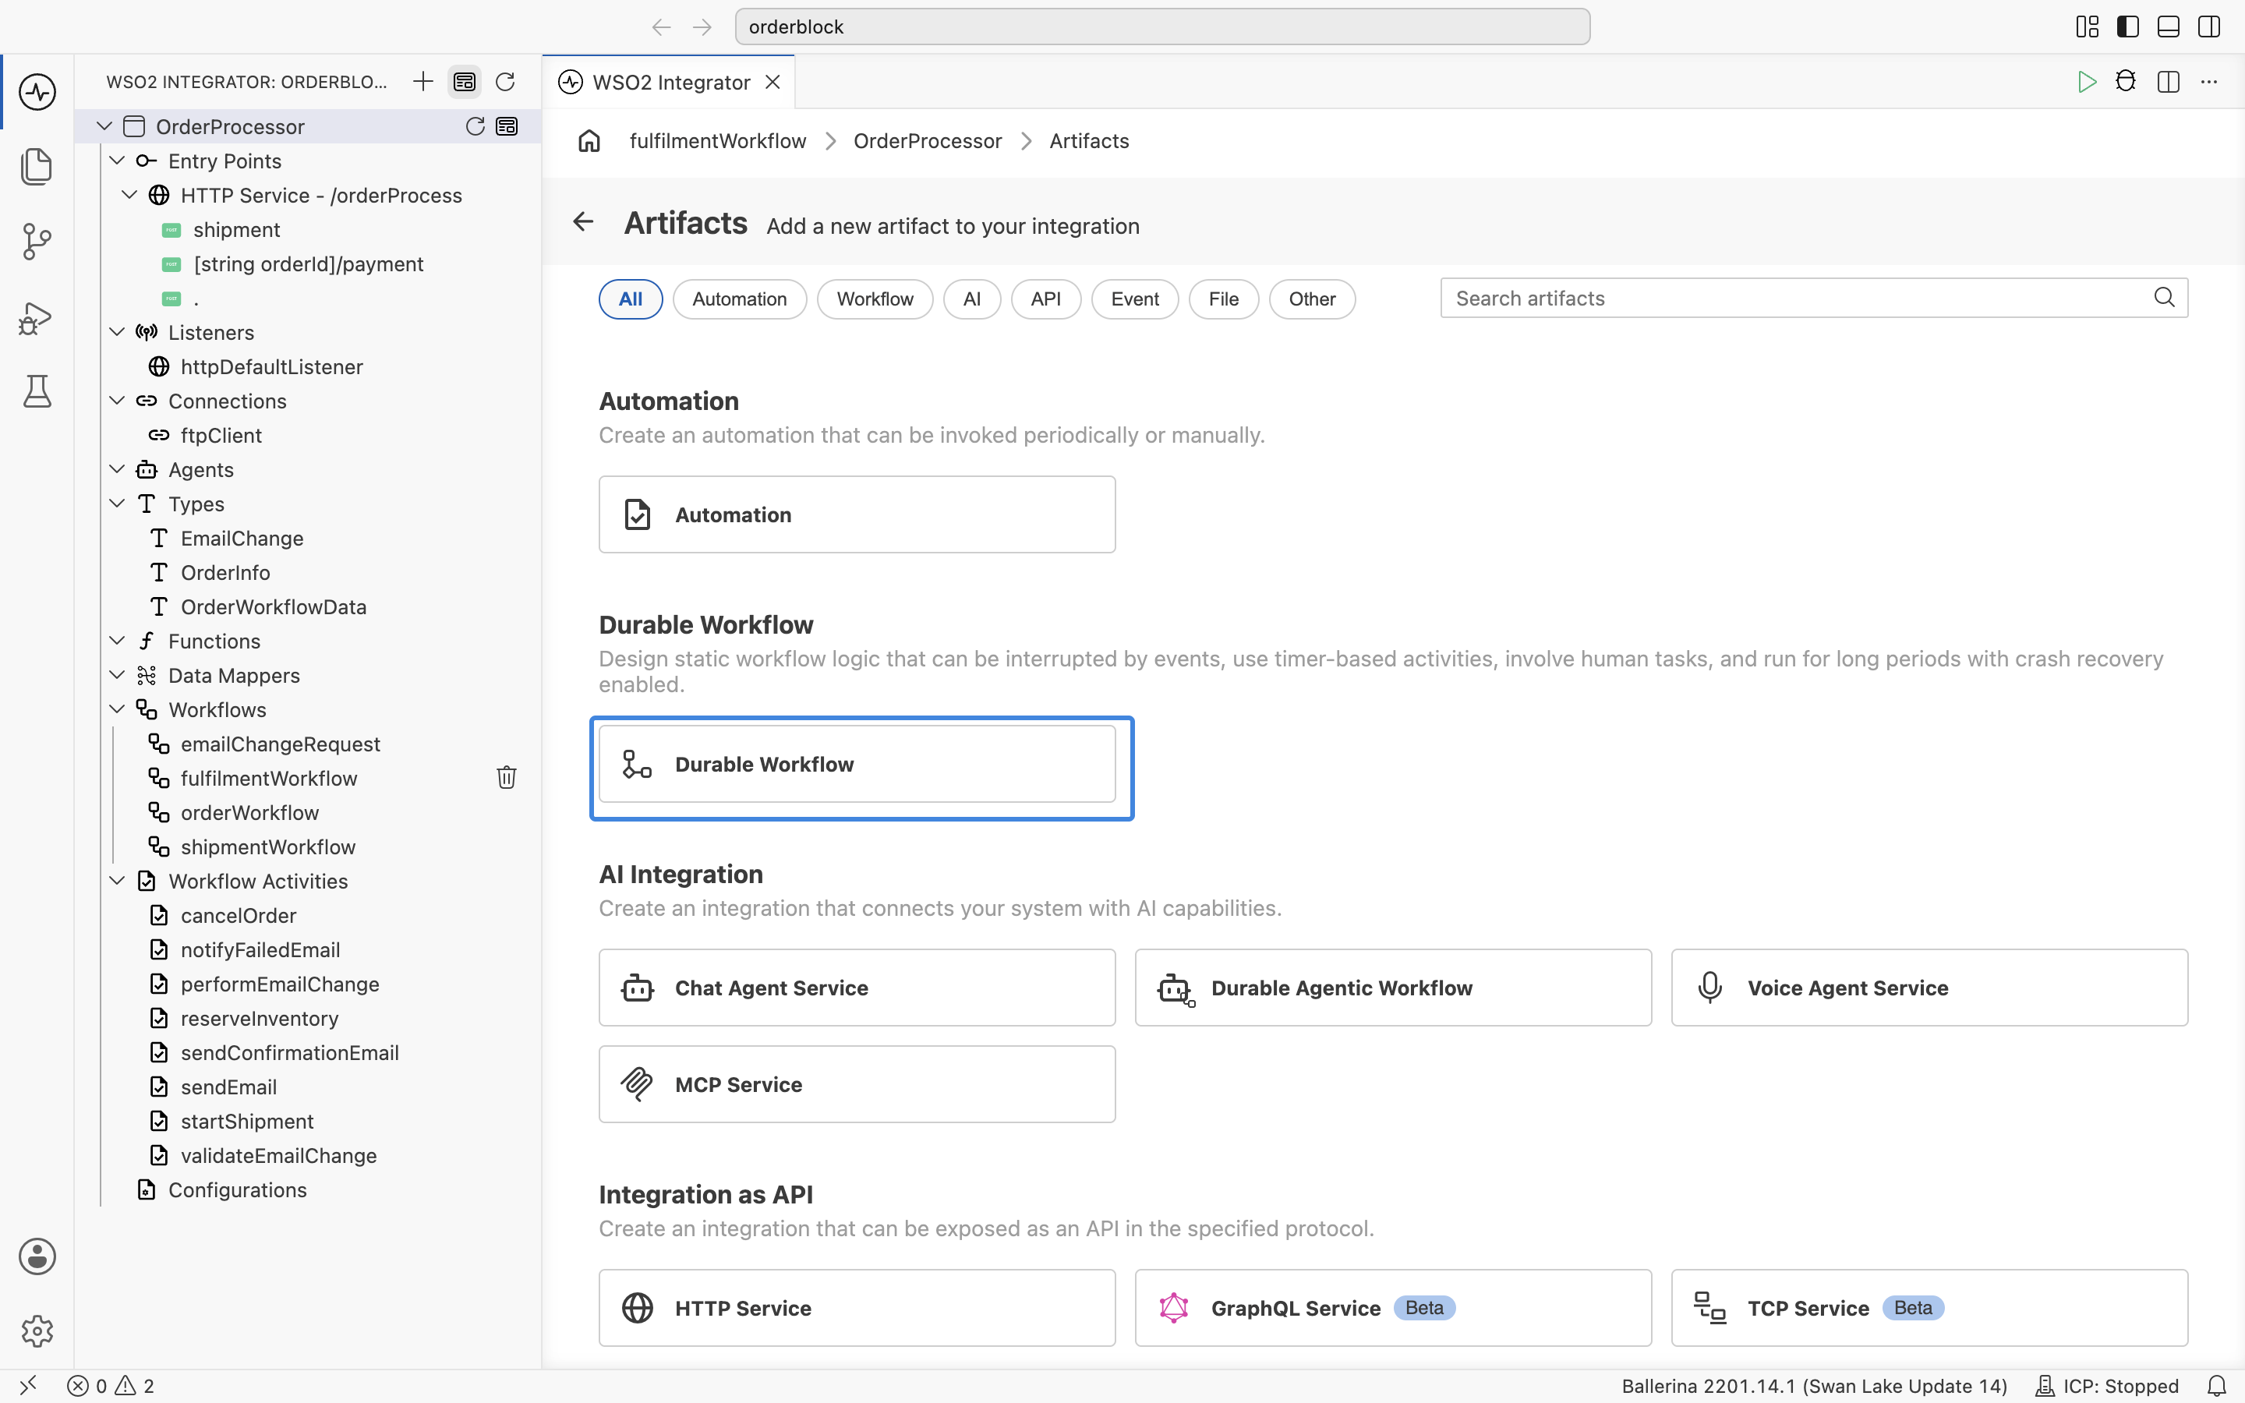Open the Accounts icon in activity bar
The image size is (2245, 1403).
[37, 1256]
